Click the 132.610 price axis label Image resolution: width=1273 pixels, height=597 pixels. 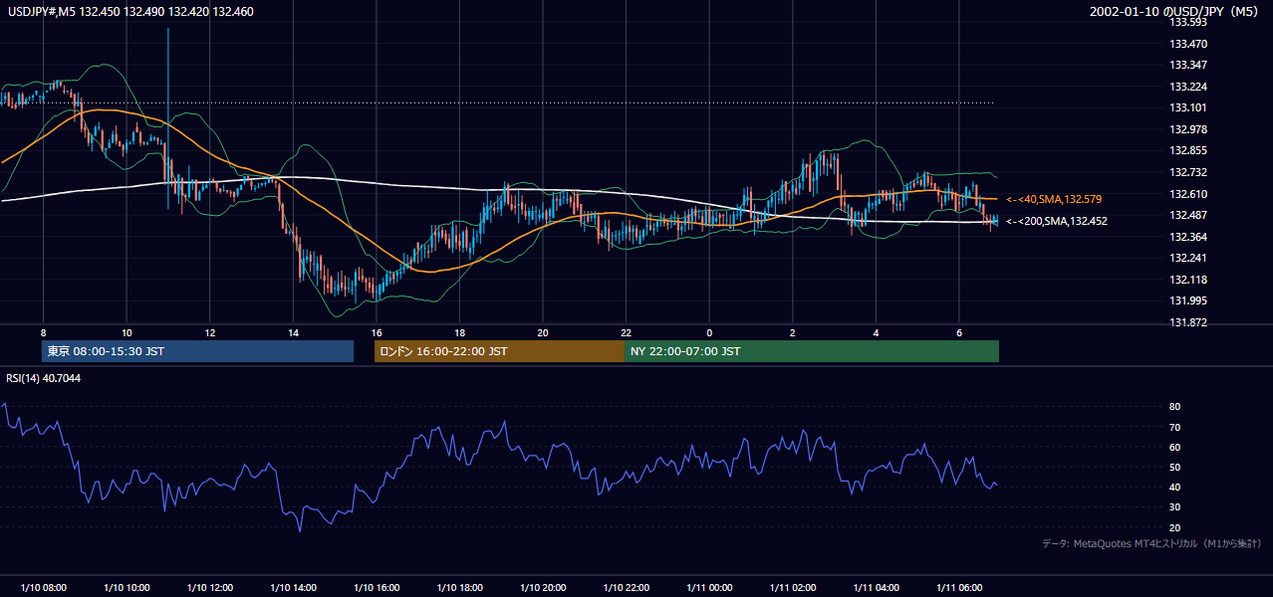pos(1188,194)
